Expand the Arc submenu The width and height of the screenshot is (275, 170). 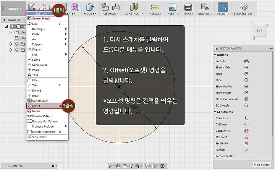pyautogui.click(x=47, y=39)
